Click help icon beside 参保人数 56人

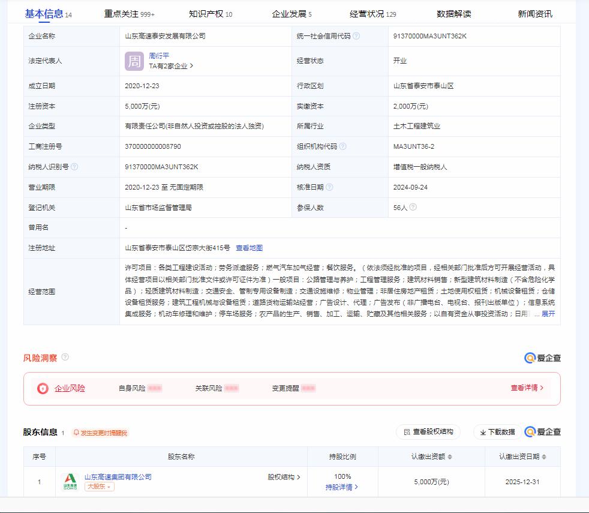[x=413, y=207]
